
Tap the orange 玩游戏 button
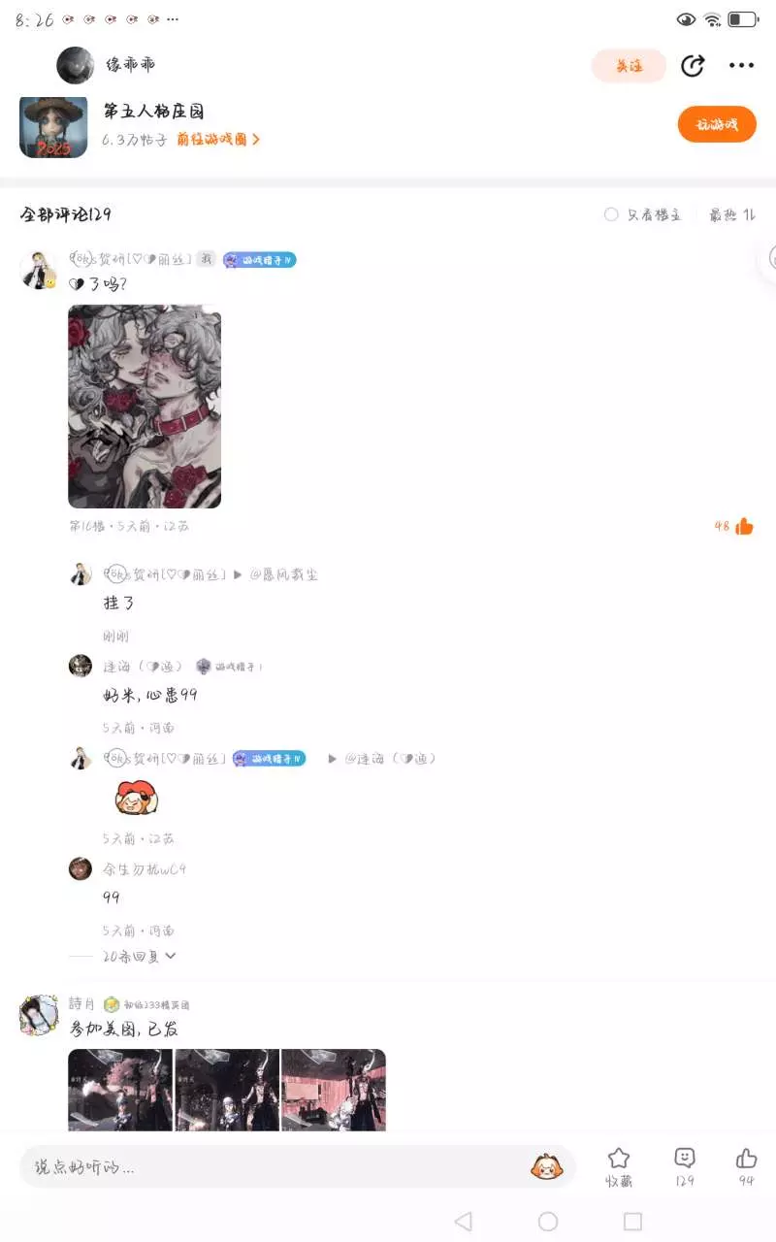point(717,124)
